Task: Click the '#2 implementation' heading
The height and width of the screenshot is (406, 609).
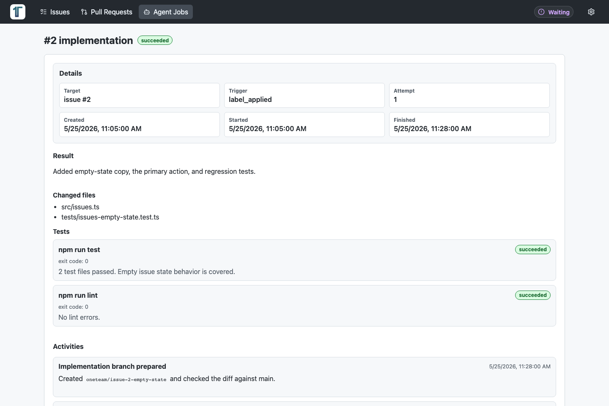Action: [x=88, y=40]
